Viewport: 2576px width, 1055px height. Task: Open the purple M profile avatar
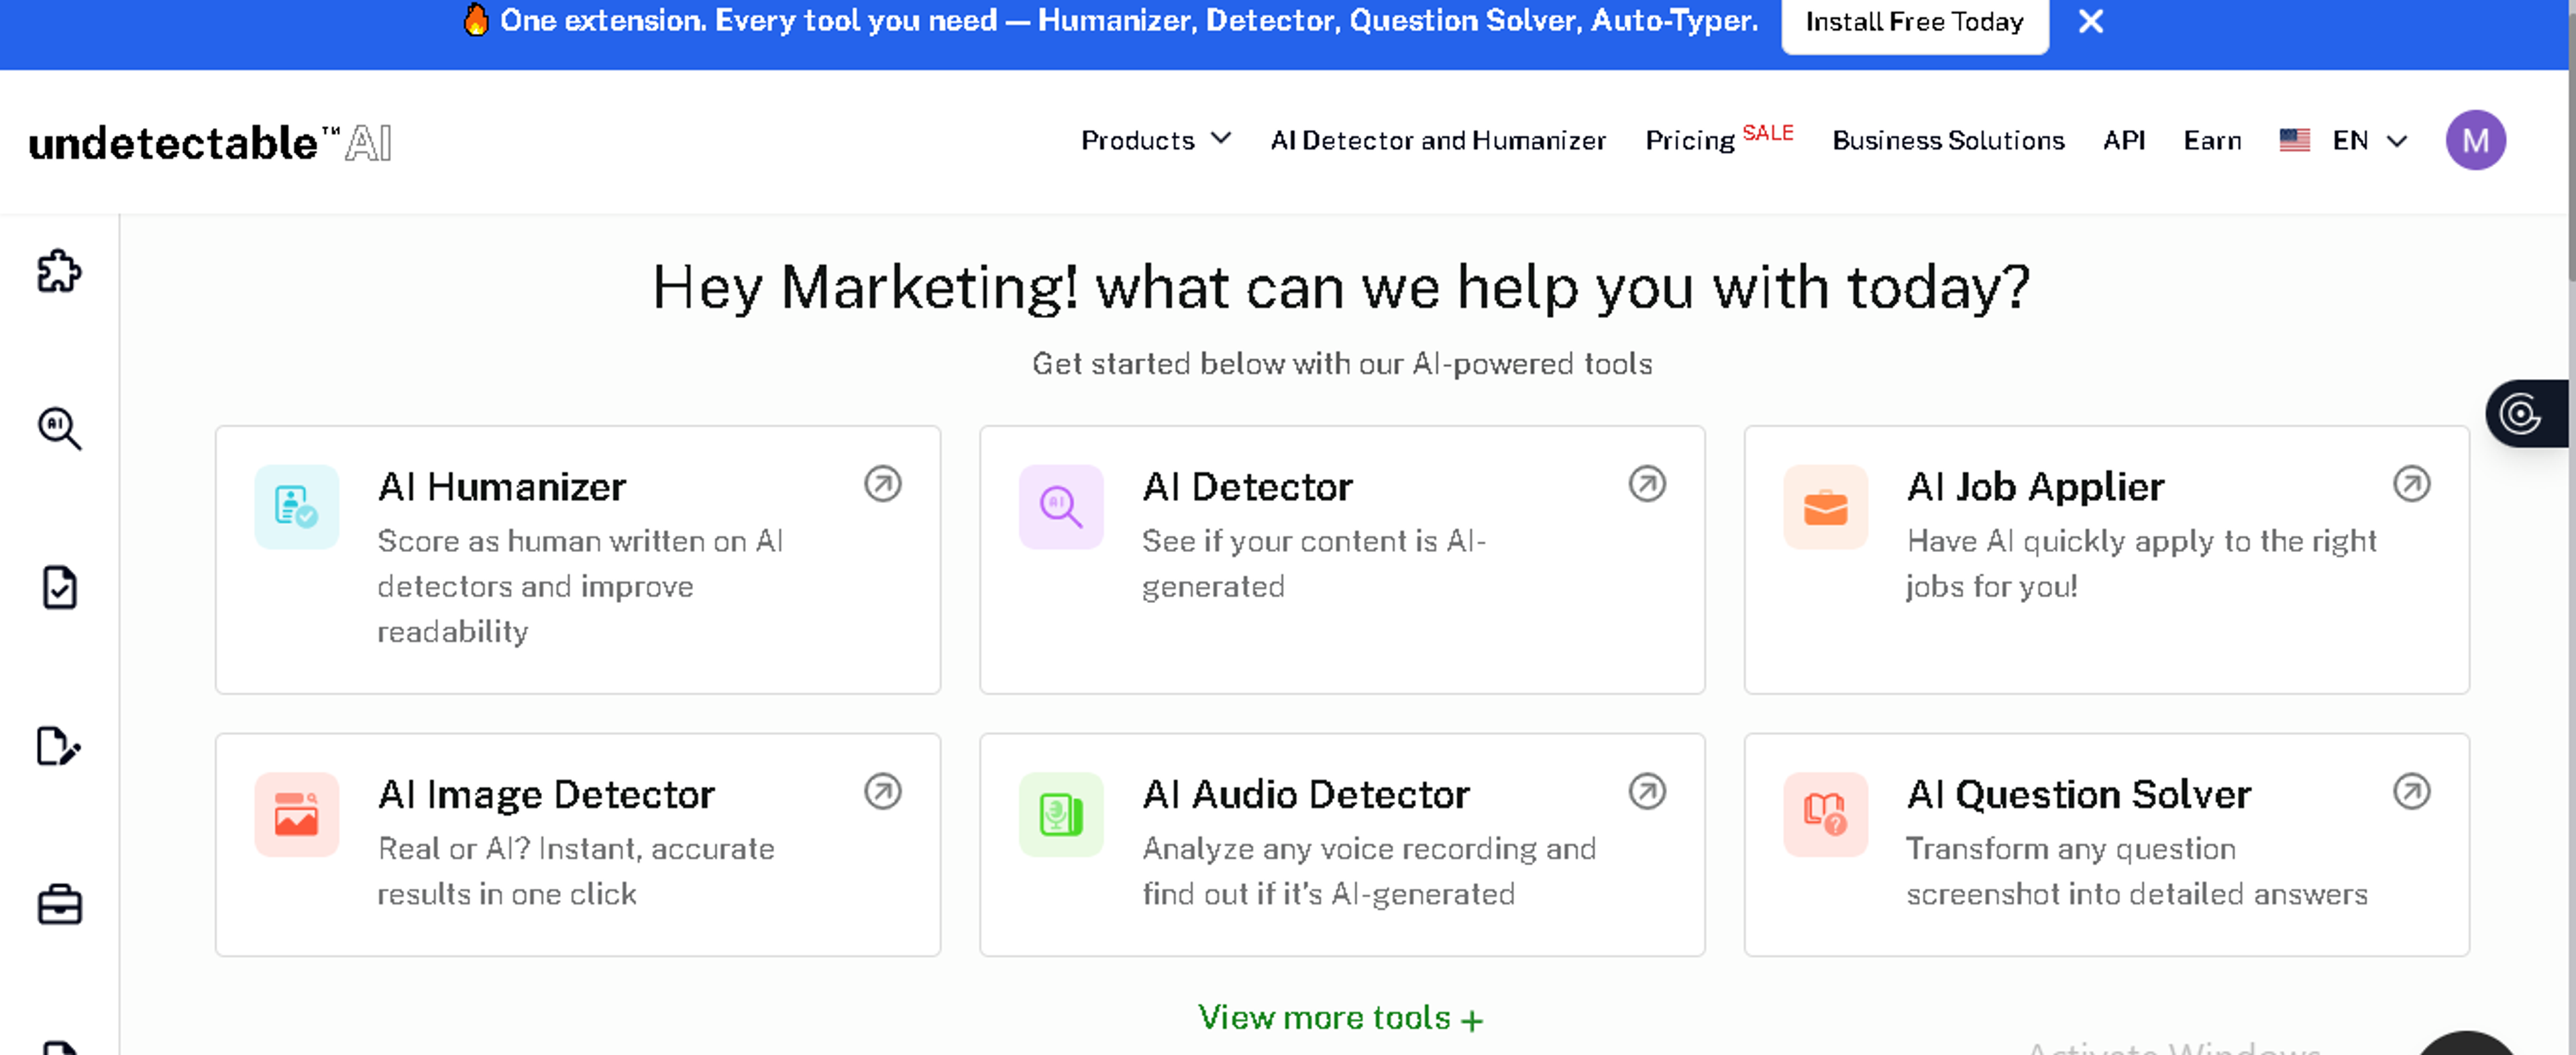pos(2475,140)
